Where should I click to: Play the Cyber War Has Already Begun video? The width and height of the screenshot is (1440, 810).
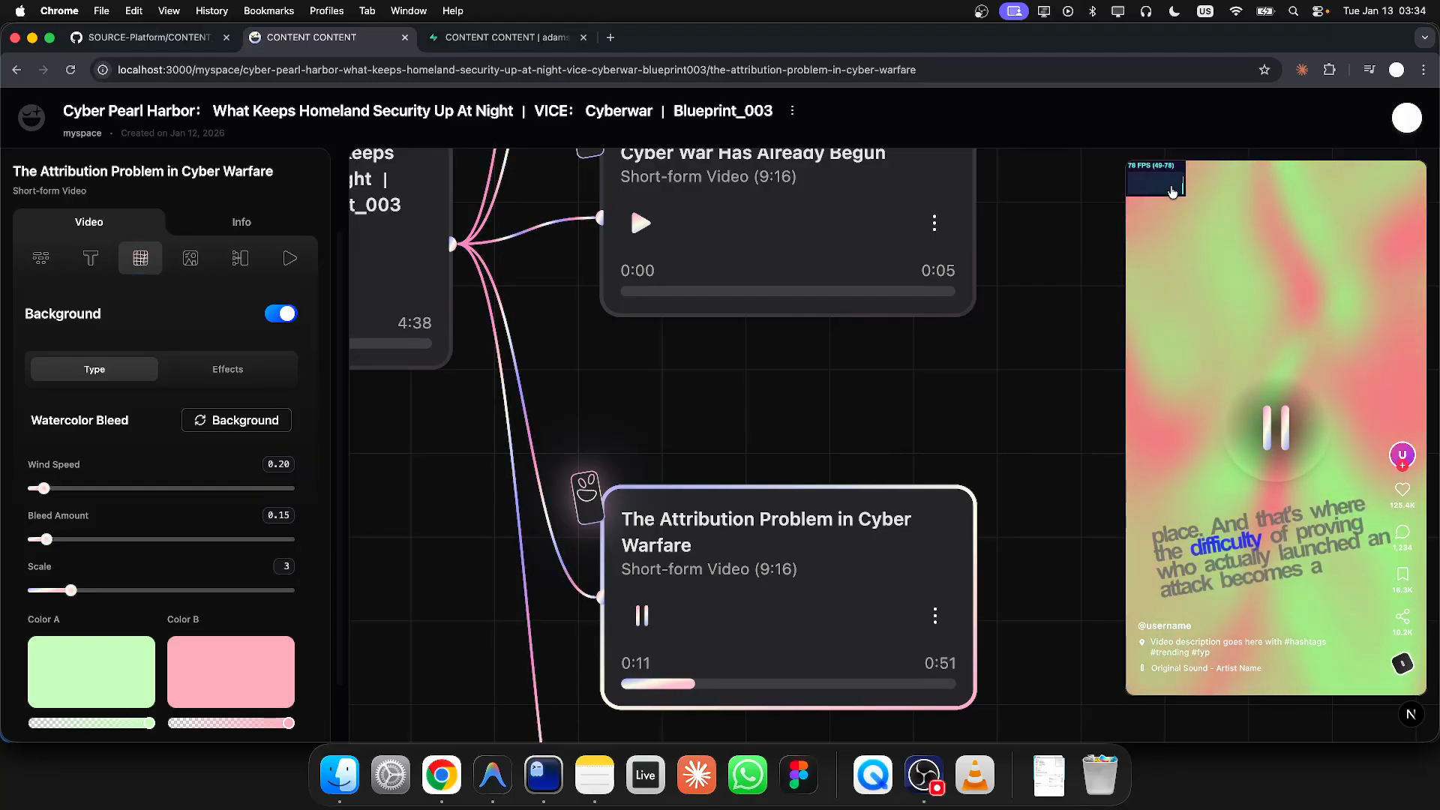640,223
